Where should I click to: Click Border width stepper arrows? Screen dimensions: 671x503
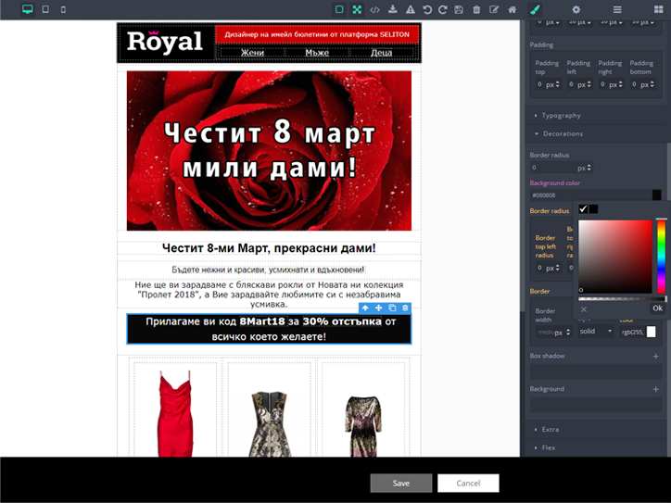pyautogui.click(x=568, y=332)
